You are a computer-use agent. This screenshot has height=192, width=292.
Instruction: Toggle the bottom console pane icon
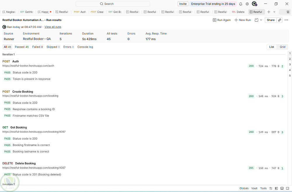pos(282,188)
